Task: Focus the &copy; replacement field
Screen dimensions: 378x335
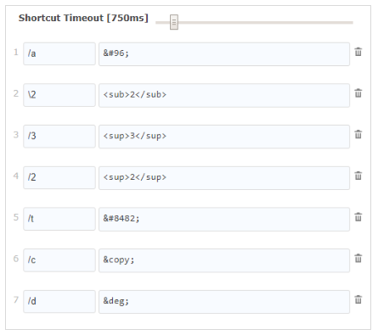Action: coord(224,260)
